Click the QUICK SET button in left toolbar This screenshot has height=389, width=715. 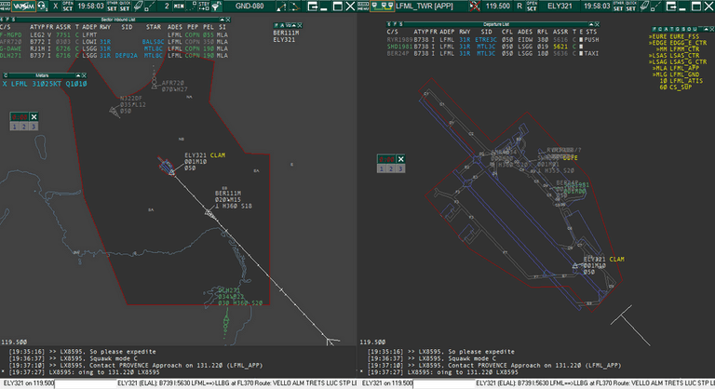pyautogui.click(x=124, y=7)
